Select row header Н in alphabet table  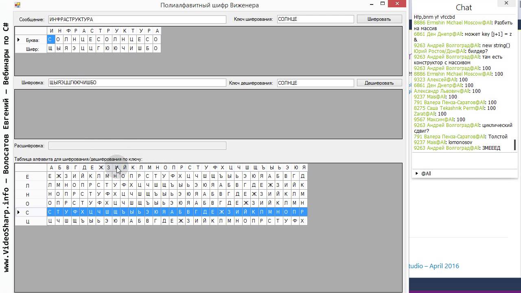(x=31, y=195)
